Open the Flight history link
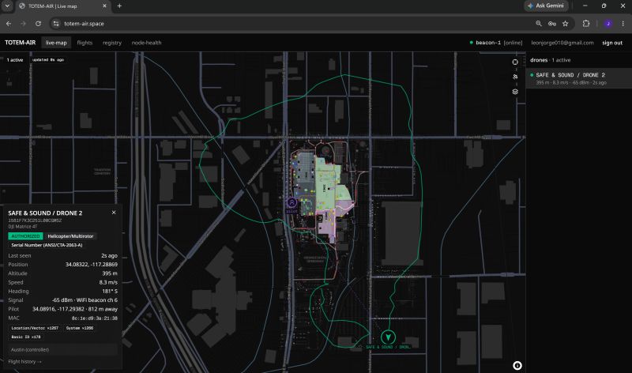The height and width of the screenshot is (373, 632). [x=24, y=362]
